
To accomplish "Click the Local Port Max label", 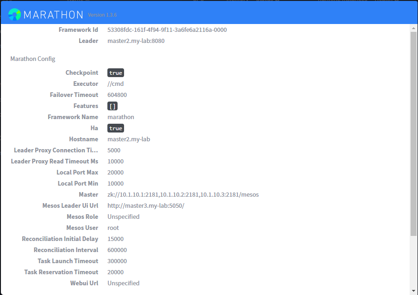I will pos(77,173).
